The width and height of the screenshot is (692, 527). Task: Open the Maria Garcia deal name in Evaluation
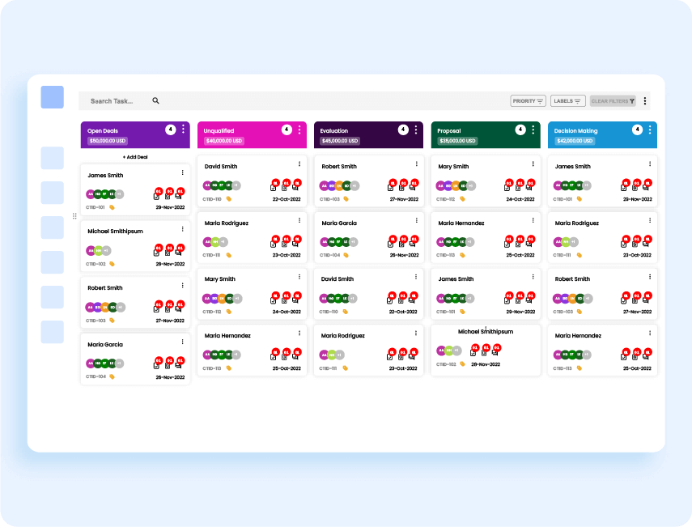click(x=339, y=223)
